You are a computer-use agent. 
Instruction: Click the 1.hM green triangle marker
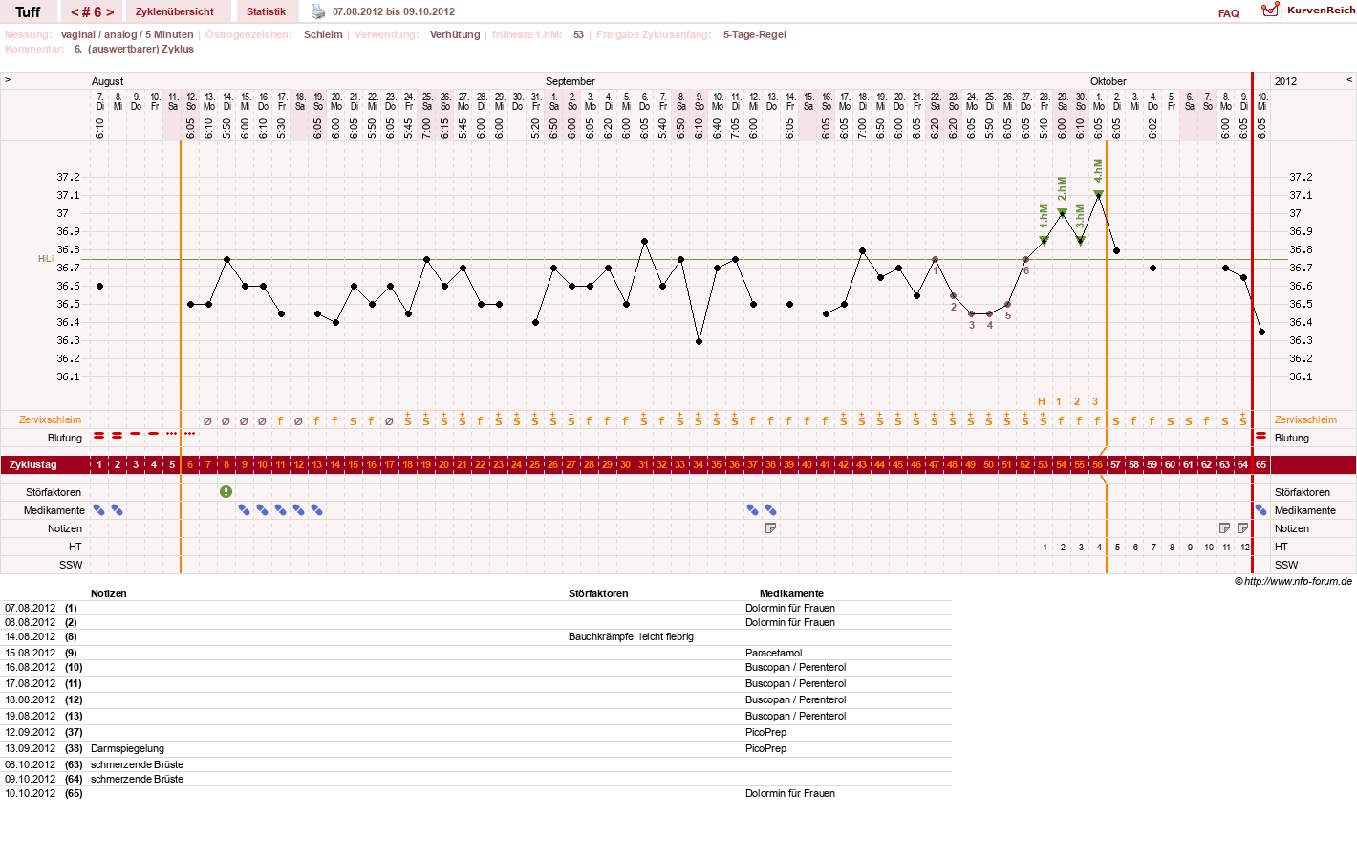(x=1044, y=241)
